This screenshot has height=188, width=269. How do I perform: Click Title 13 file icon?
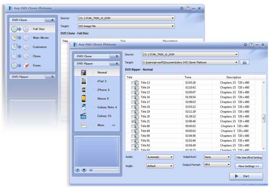pos(137,83)
